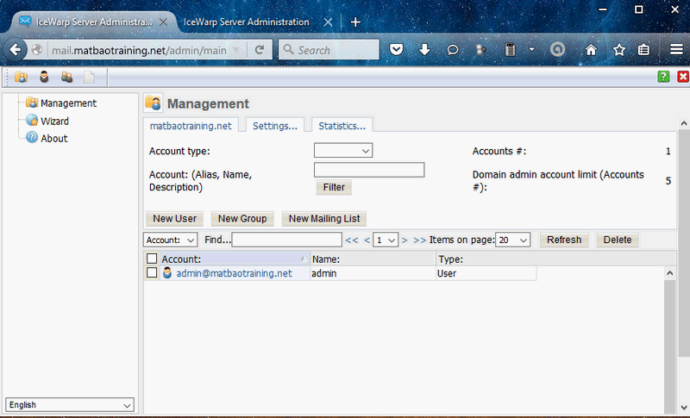
Task: Click the Management header folder icon
Action: point(154,103)
